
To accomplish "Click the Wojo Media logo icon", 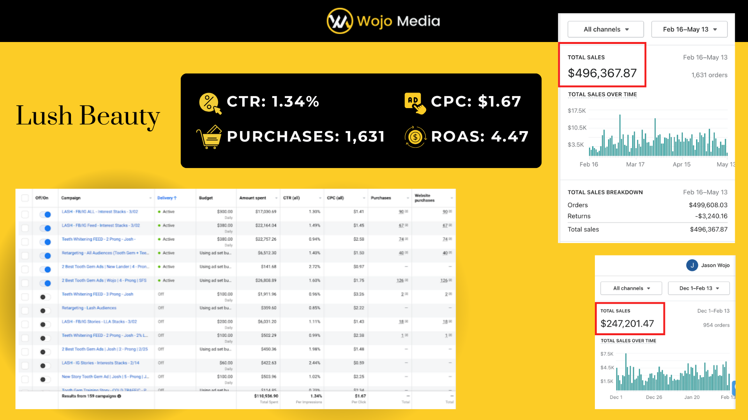I will point(339,21).
